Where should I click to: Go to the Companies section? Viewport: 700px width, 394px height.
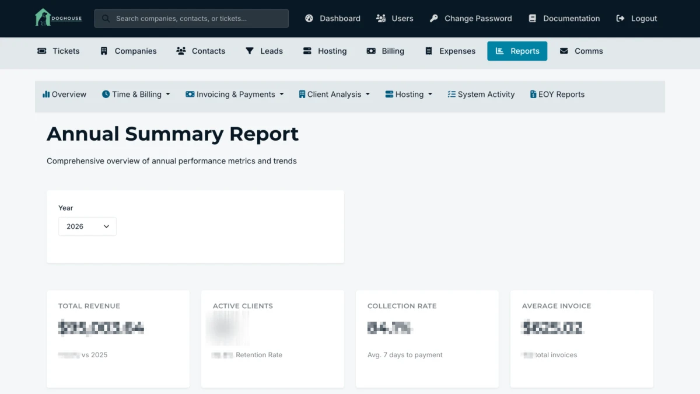coord(128,51)
